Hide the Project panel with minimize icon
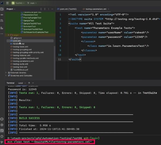This screenshot has width=161, height=145. pos(52,9)
